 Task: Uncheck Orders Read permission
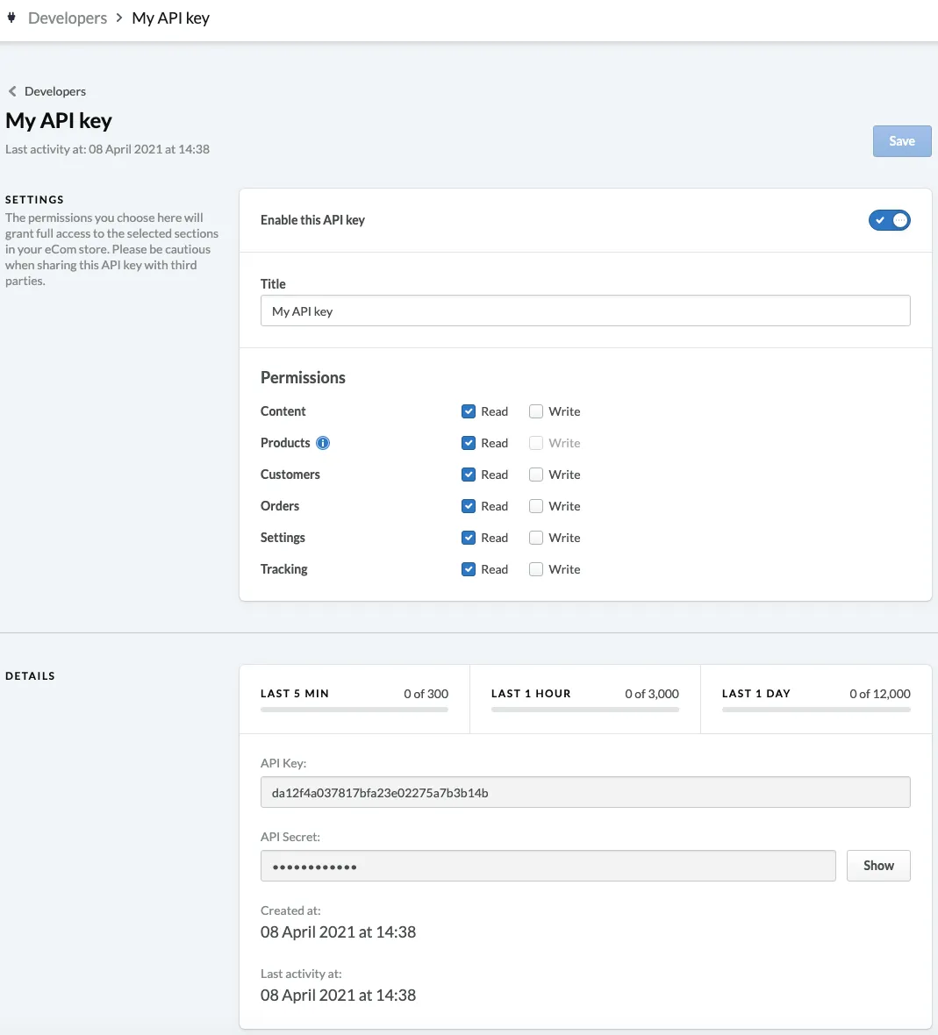coord(469,506)
